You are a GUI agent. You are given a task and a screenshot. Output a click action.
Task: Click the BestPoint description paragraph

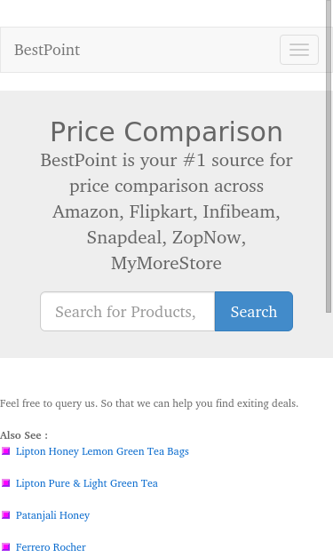(x=167, y=211)
